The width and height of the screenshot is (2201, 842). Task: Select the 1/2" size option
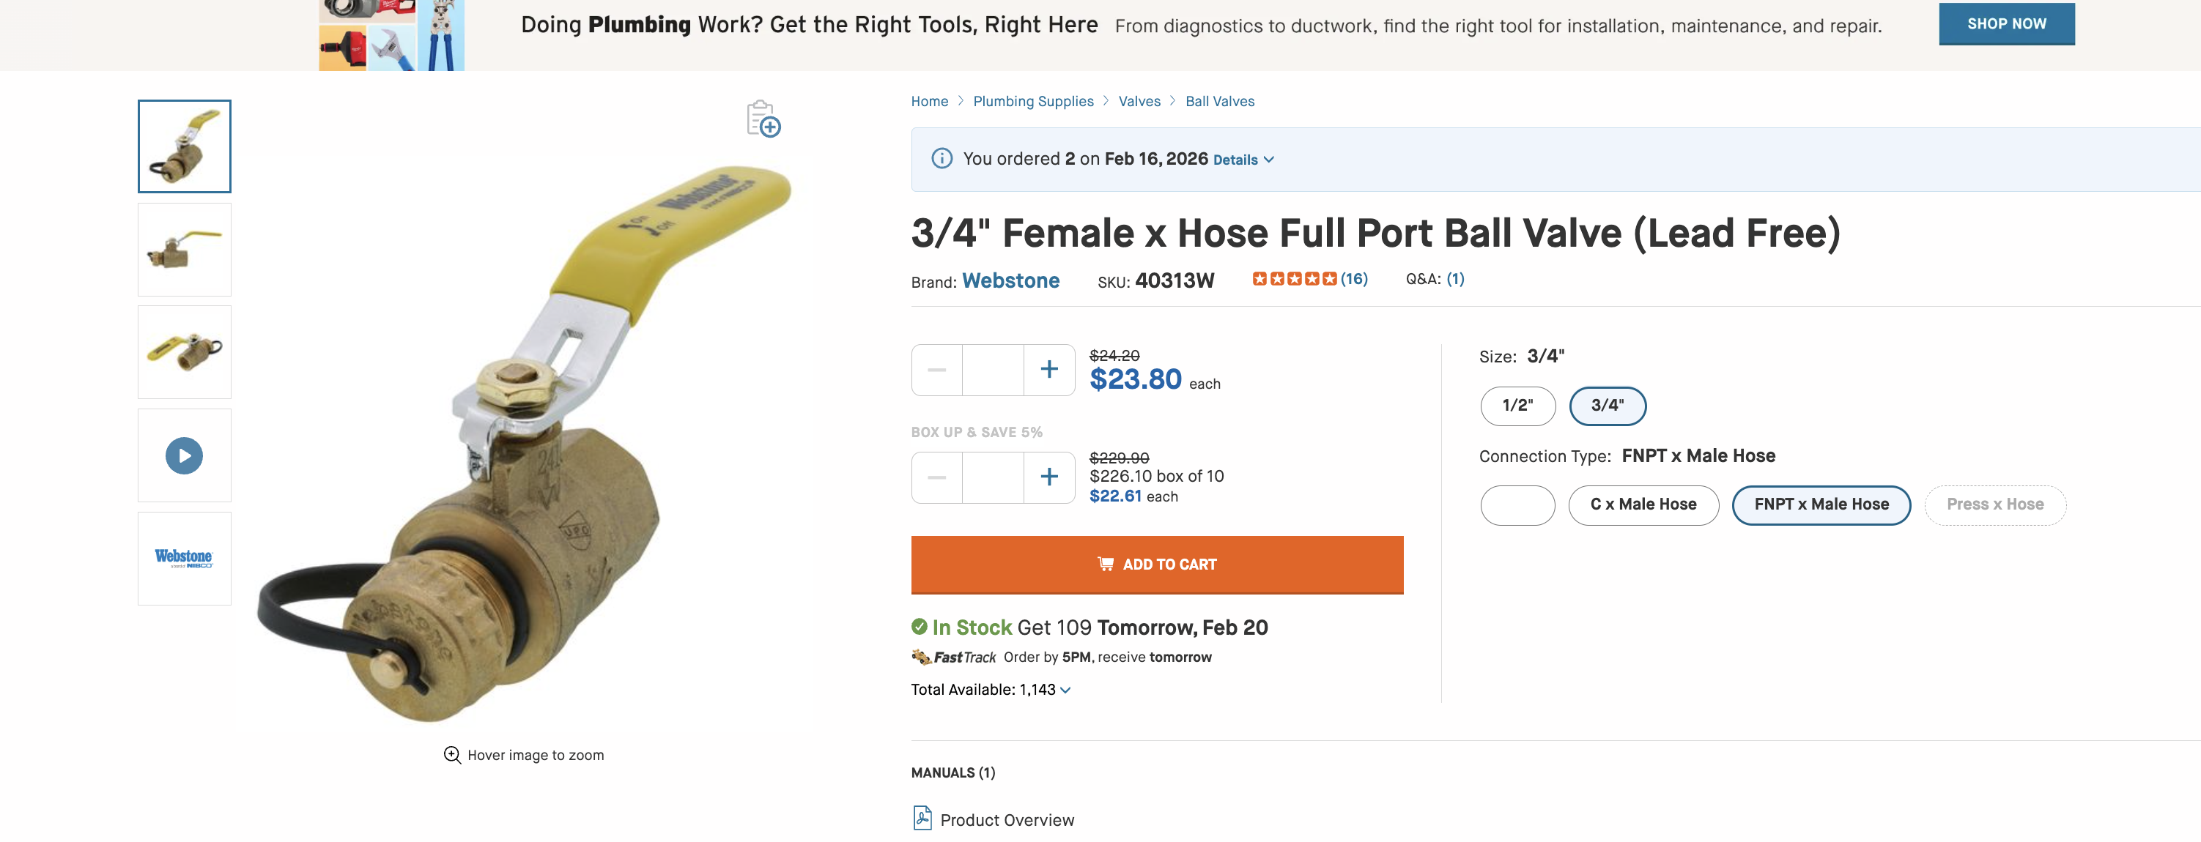[1517, 406]
